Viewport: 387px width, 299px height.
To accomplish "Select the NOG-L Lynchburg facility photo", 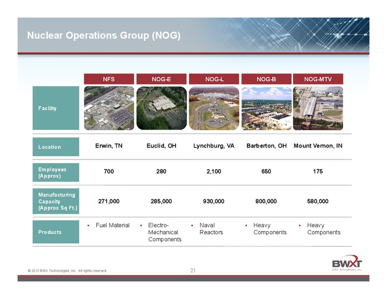I will point(214,108).
